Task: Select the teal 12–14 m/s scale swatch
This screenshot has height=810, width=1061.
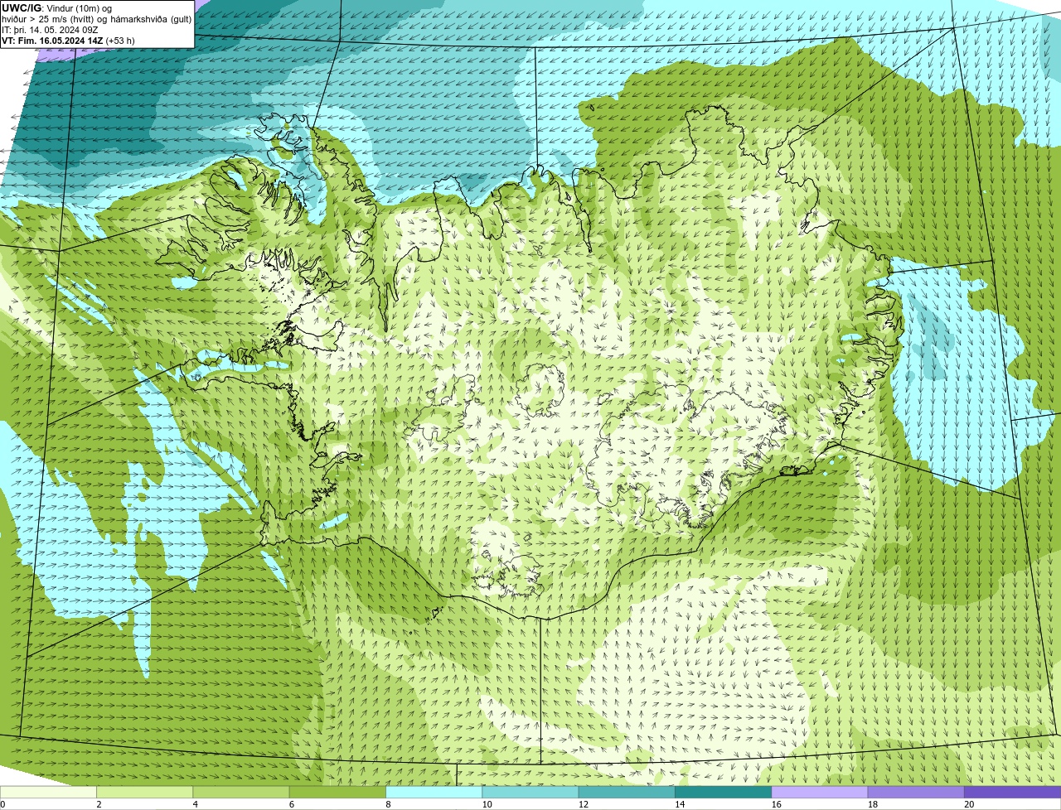Action: [x=627, y=793]
